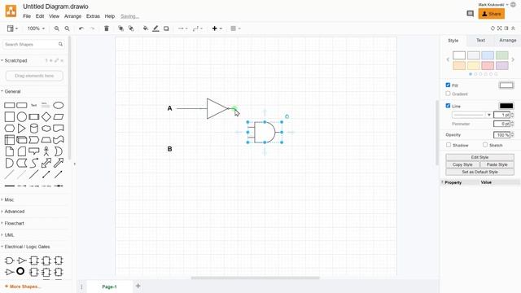The height and width of the screenshot is (293, 521).
Task: Add a new page with plus icon
Action: tap(138, 286)
